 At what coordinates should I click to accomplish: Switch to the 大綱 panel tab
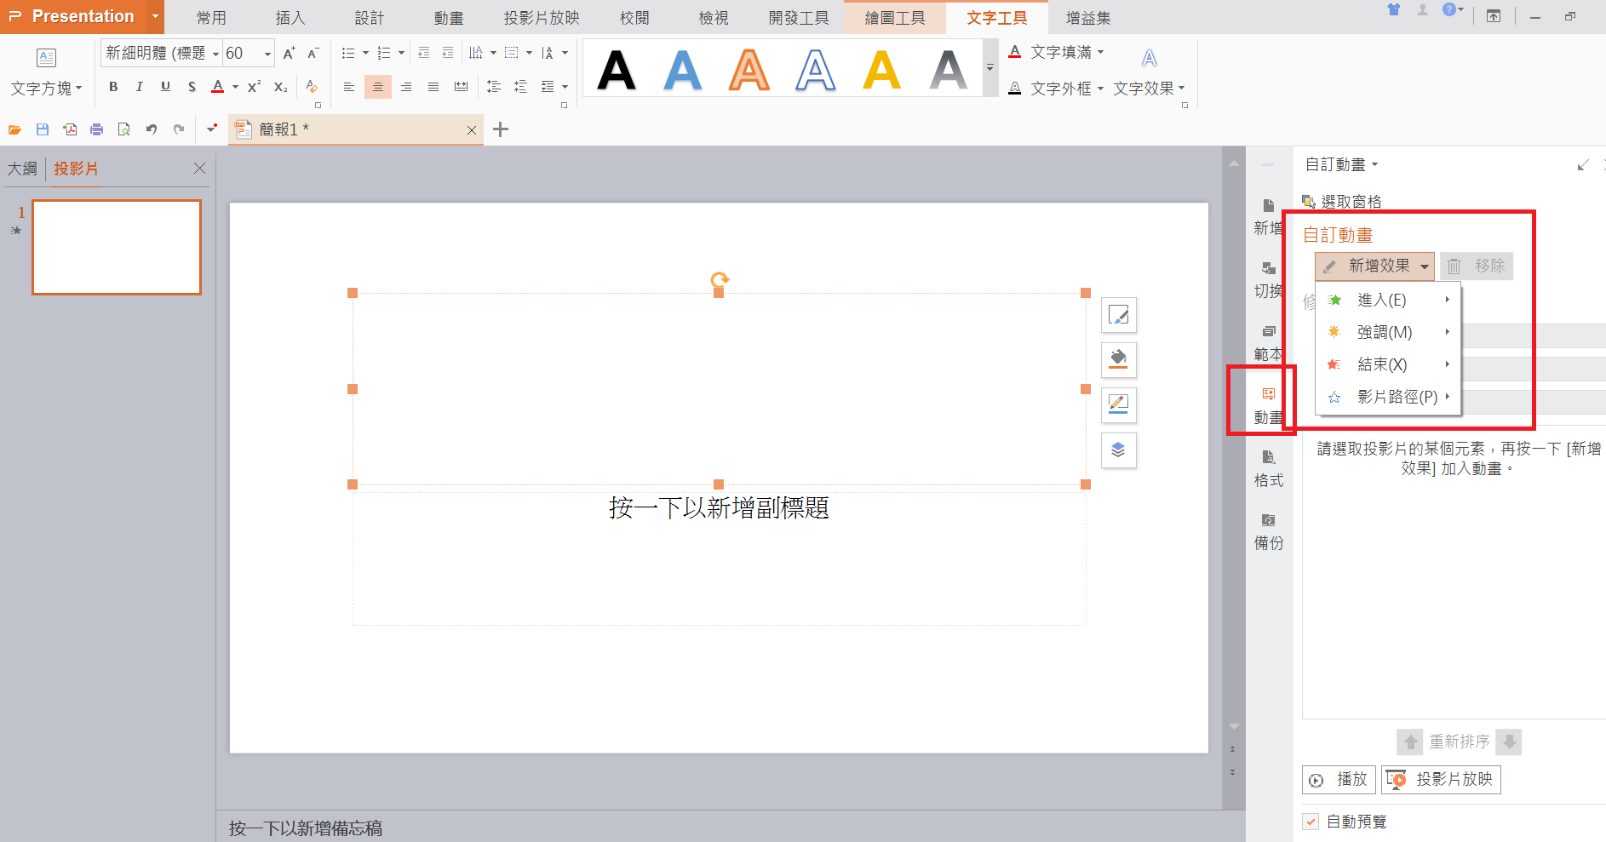pyautogui.click(x=22, y=169)
